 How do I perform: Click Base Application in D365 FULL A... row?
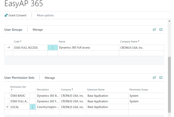pos(107,101)
